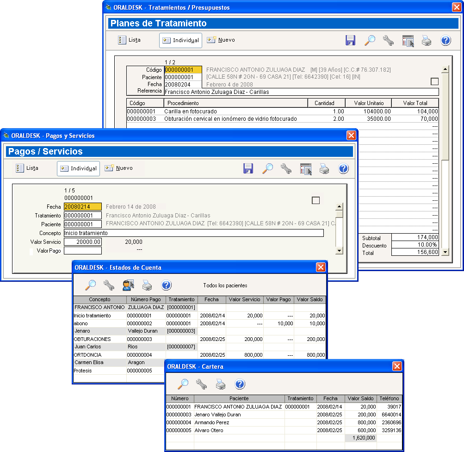Toggle the checkbox in Pagos / Servicios record
The width and height of the screenshot is (464, 452).
coord(316,200)
